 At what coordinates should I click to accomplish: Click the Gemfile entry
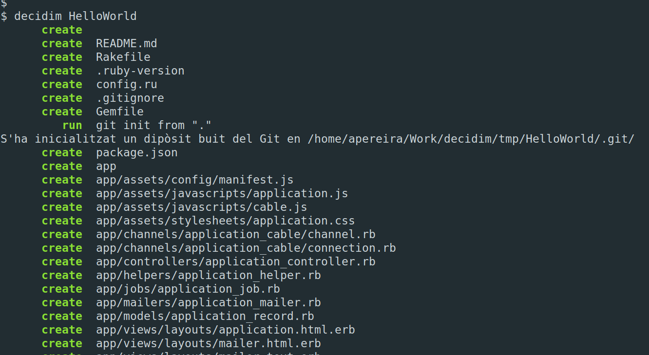pyautogui.click(x=120, y=112)
